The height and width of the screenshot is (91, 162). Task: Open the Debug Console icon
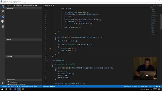39,6
